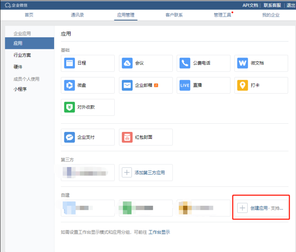296x252 pixels.
Task: Open the 日程 calendar app icon
Action: (x=70, y=63)
